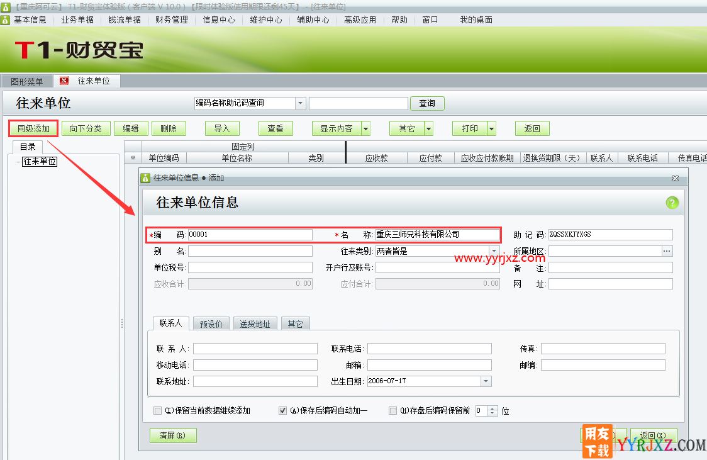Click the toolbar 返回 button
The image size is (707, 460).
532,128
